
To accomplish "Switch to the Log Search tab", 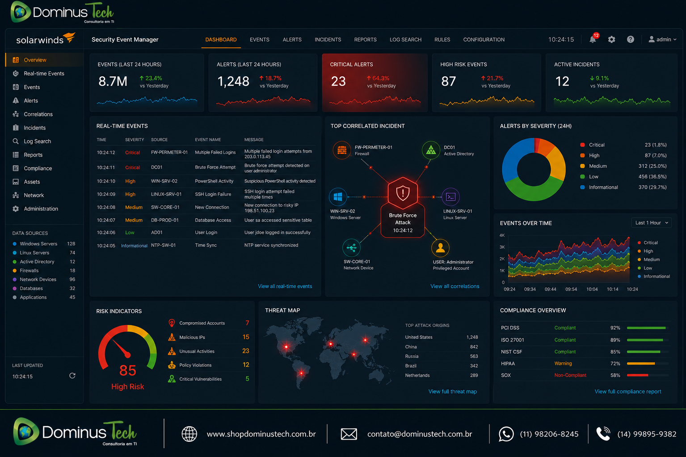I will 405,40.
